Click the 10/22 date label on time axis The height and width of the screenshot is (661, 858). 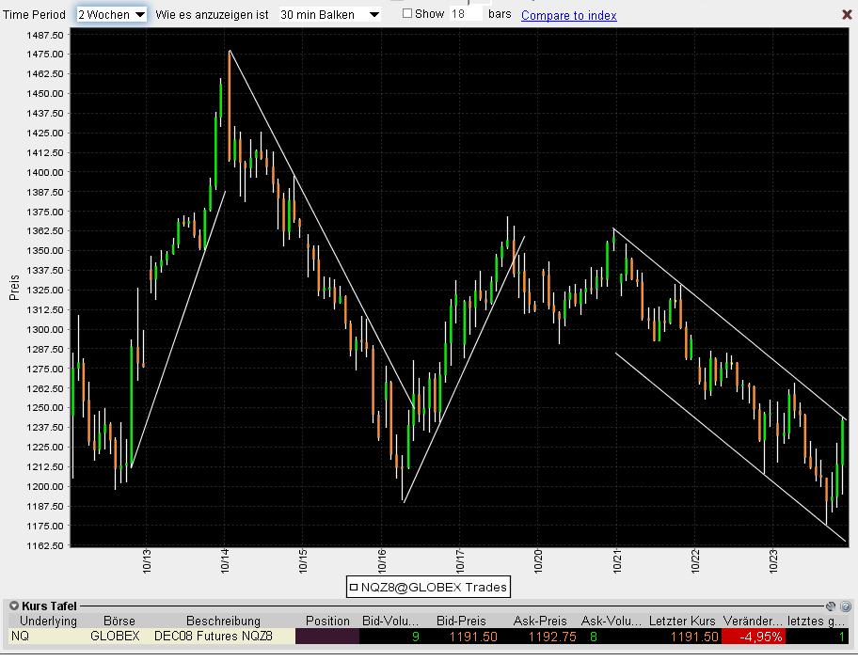click(695, 561)
